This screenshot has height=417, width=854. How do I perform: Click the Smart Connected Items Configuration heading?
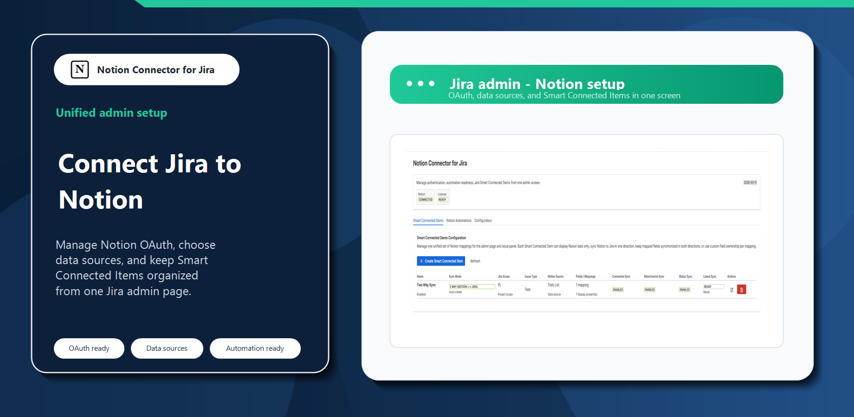(441, 238)
